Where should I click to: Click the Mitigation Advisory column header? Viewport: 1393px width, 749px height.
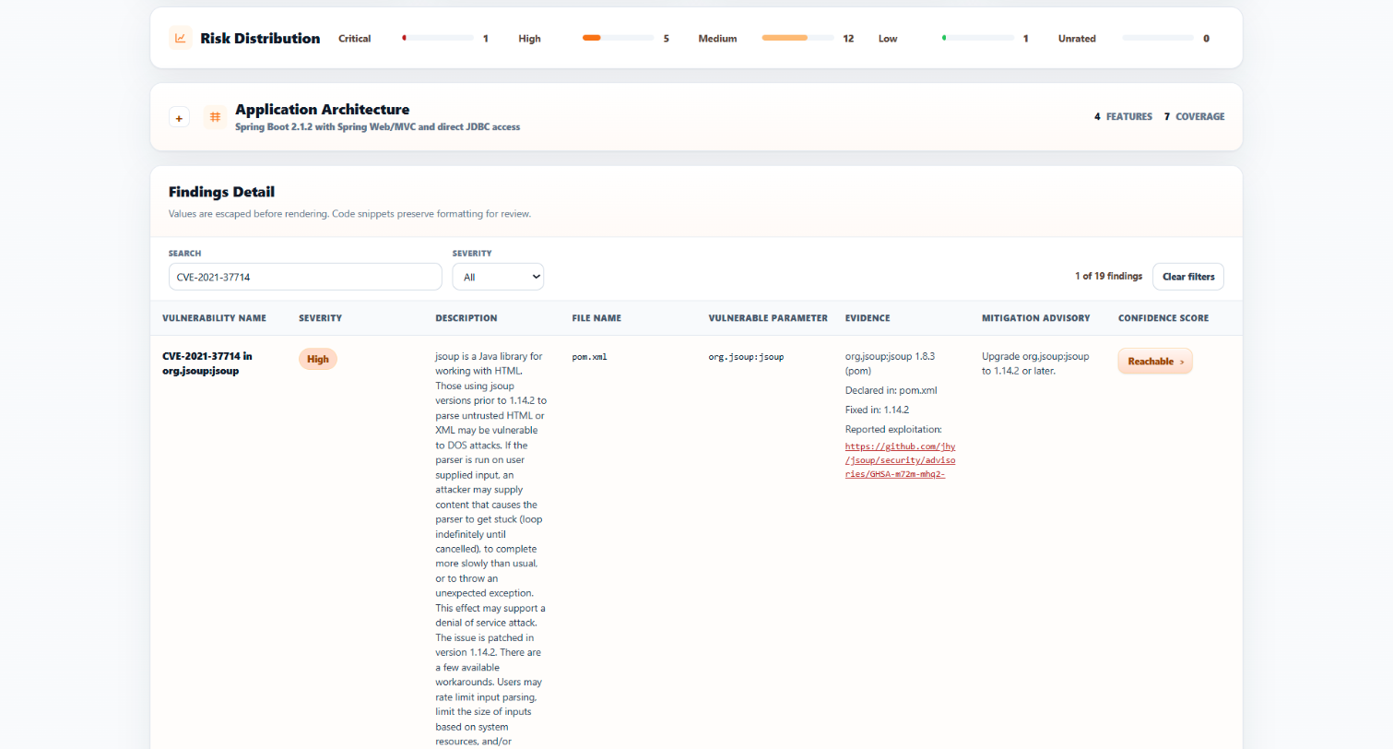pyautogui.click(x=1035, y=318)
